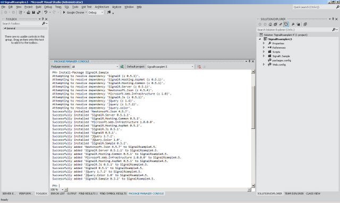The width and height of the screenshot is (340, 203).
Task: Open the Package source dropdown
Action: click(117, 66)
